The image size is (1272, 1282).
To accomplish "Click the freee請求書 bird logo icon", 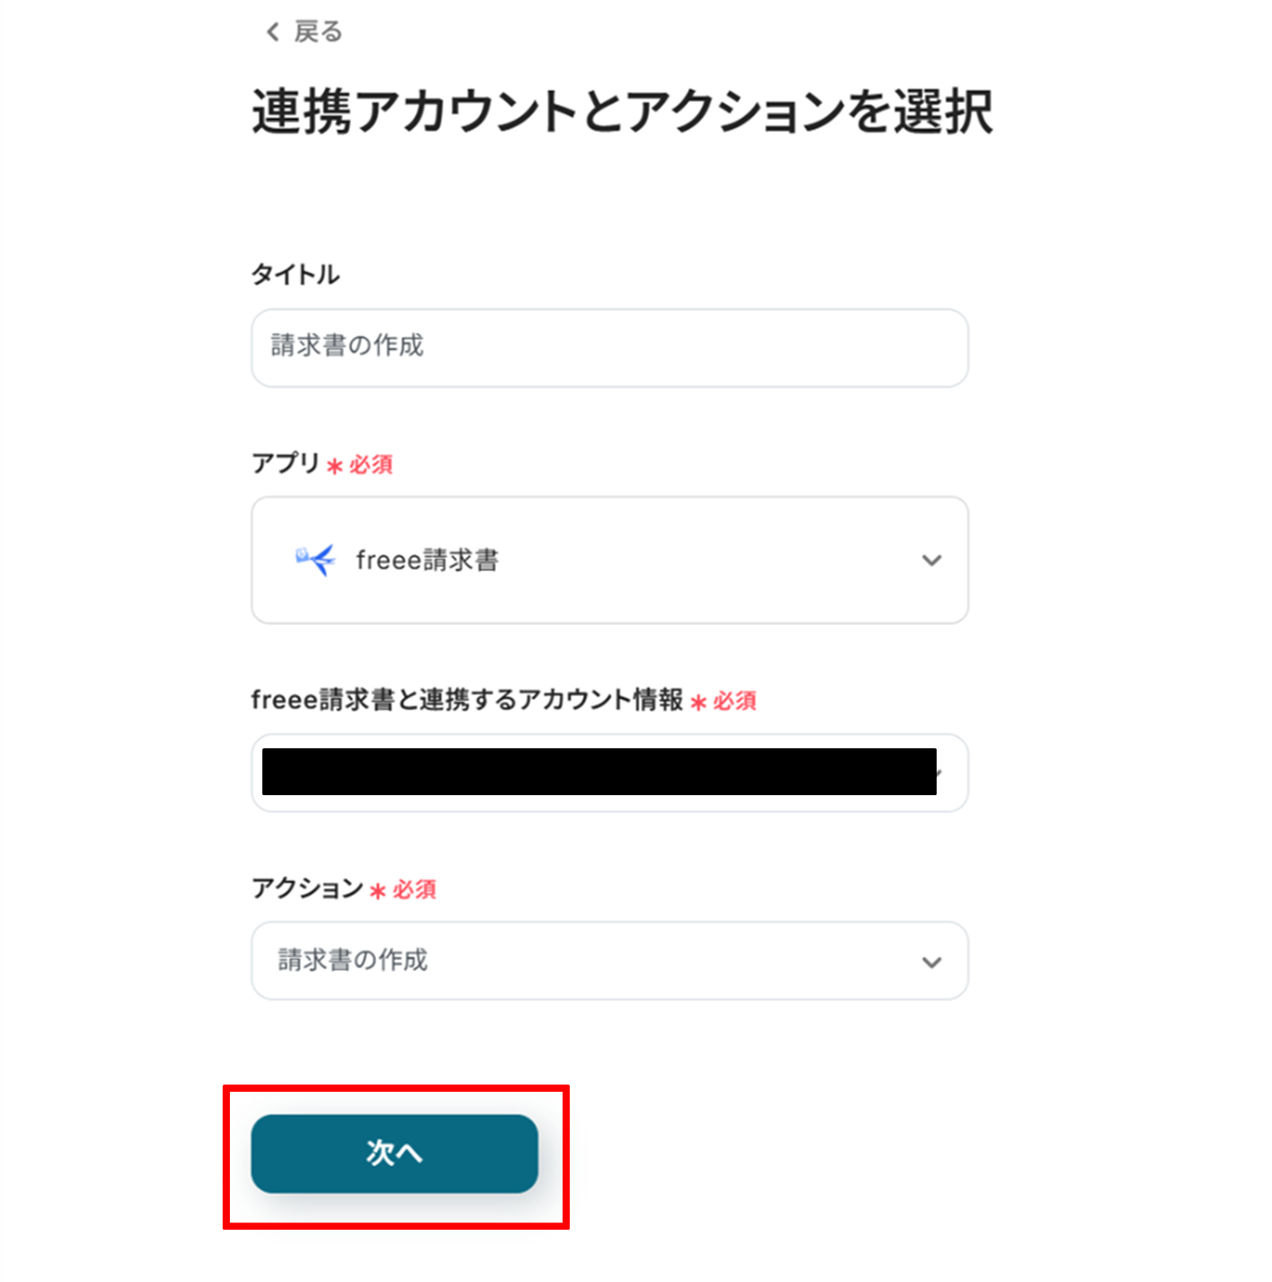I will click(315, 560).
